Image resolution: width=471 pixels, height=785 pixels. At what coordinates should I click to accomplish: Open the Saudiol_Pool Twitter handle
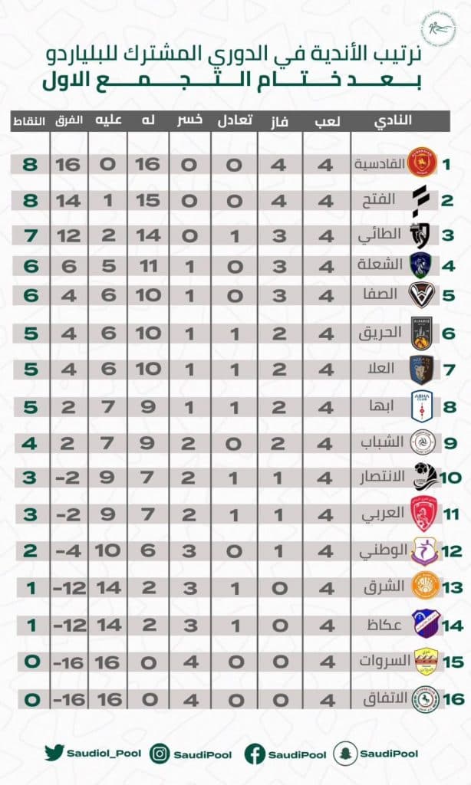click(104, 753)
